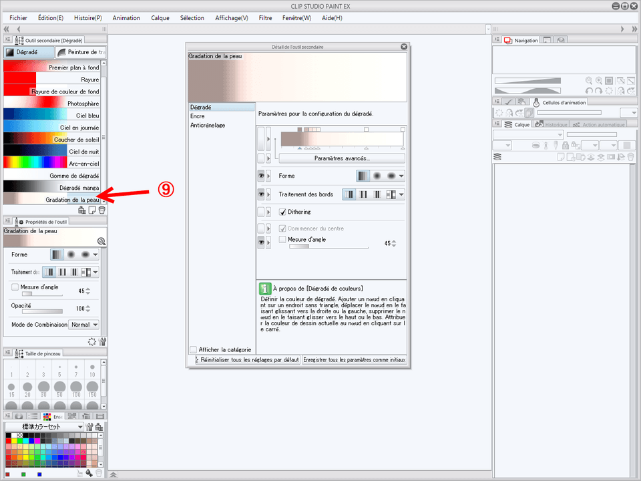Enable Mesure d'angle in detail dialog

pos(283,239)
